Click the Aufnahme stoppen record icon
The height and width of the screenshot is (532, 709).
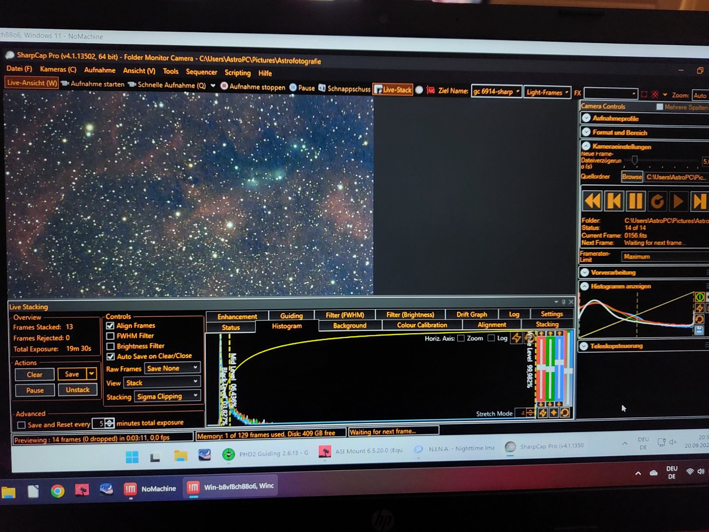click(224, 86)
